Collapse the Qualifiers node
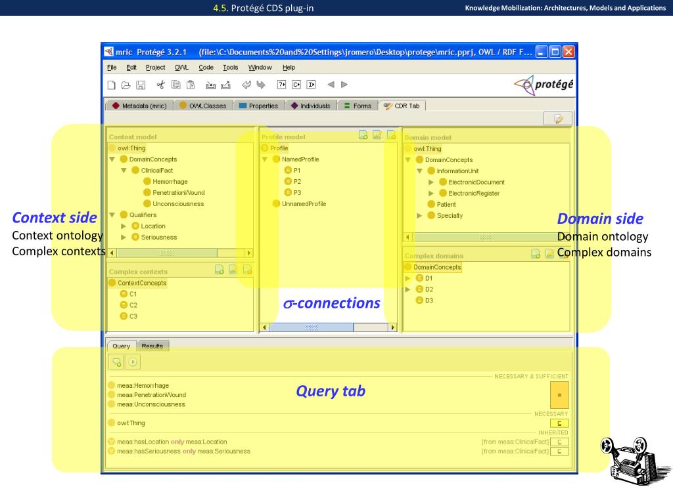The image size is (673, 504). point(112,215)
